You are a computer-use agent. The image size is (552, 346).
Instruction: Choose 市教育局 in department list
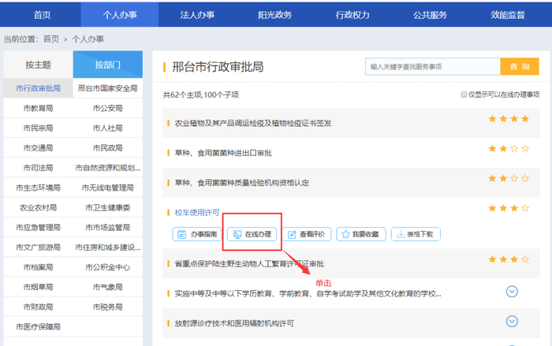coord(38,108)
